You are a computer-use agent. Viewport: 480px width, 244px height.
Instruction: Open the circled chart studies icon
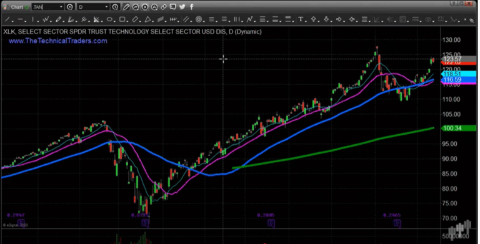[135, 7]
